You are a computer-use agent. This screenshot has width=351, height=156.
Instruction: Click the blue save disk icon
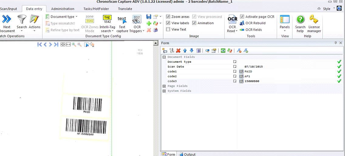tap(148, 17)
